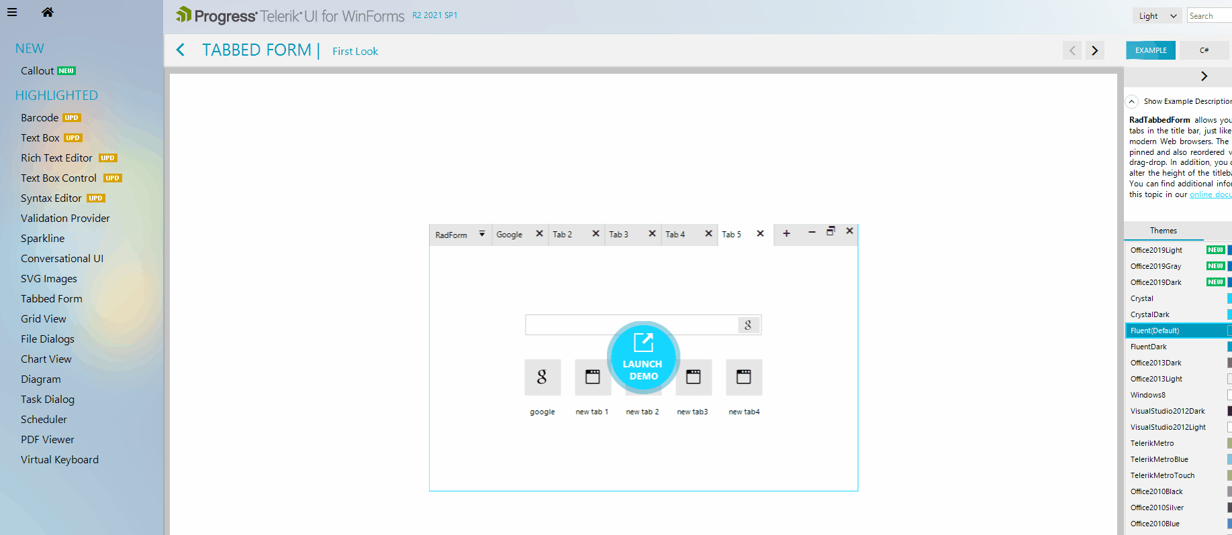Screen dimensions: 1232x535
Task: Close Tab 2 in the demo
Action: (596, 233)
